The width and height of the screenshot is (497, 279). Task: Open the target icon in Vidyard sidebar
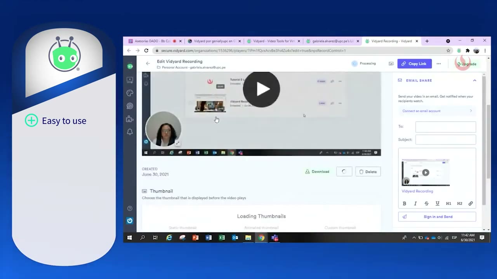point(130,106)
